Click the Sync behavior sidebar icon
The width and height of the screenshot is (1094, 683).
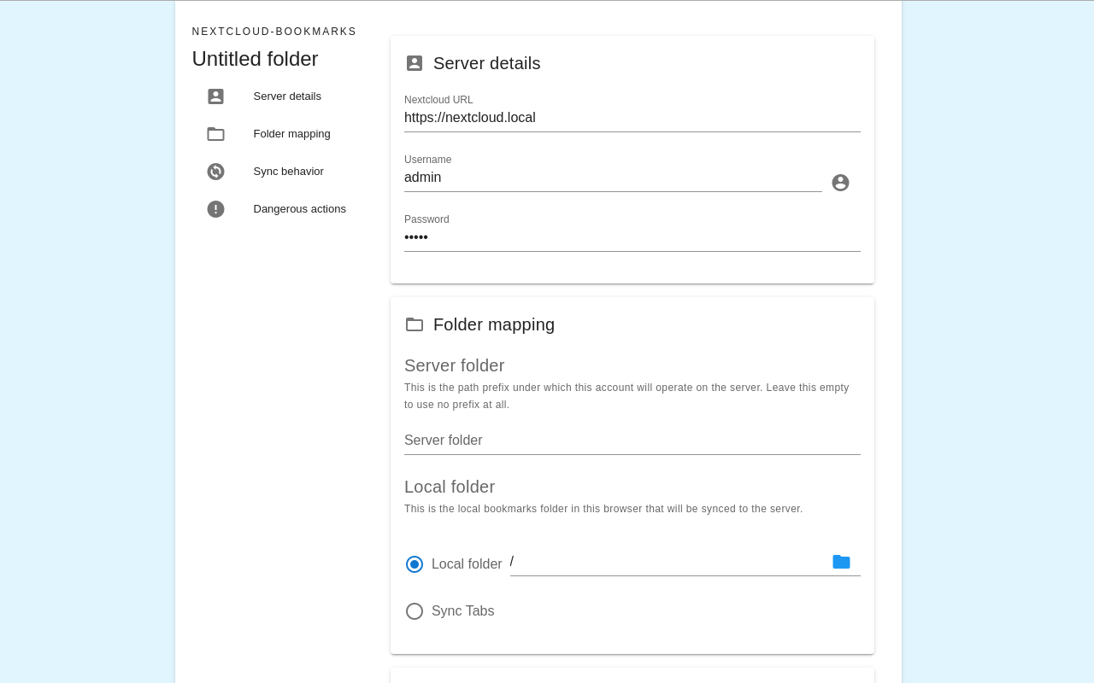pyautogui.click(x=215, y=172)
